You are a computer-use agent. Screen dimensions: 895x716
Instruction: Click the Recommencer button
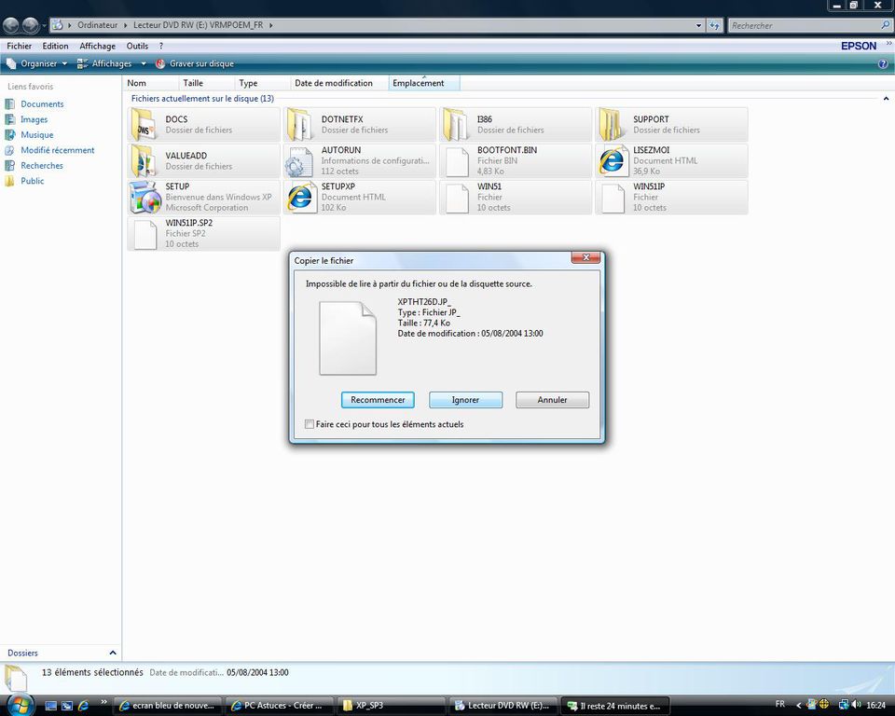[x=378, y=400]
